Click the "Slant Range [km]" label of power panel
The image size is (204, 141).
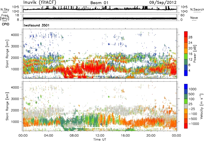(x=7, y=54)
